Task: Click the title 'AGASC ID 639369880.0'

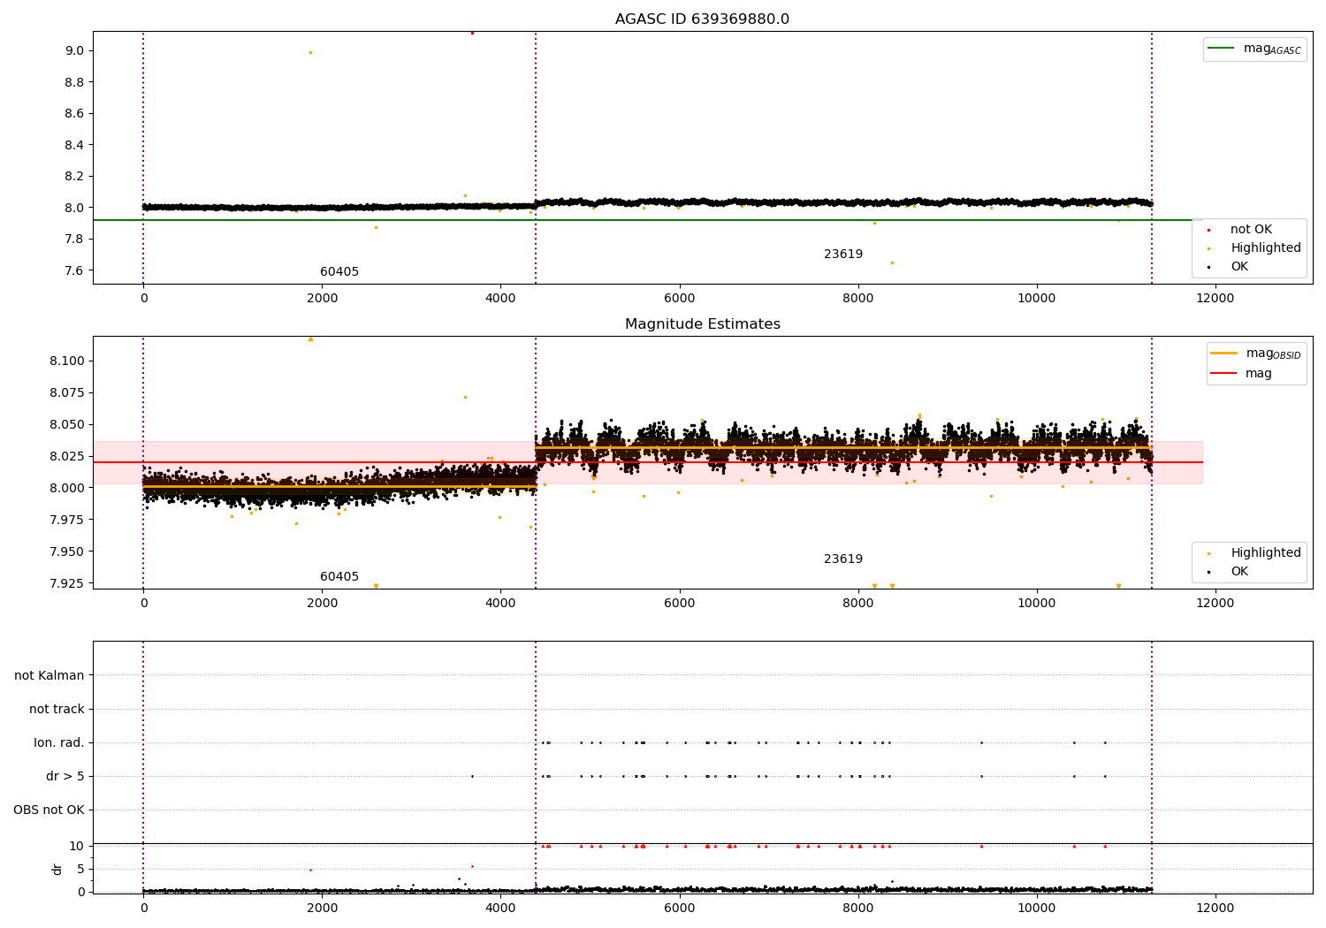Action: [x=702, y=19]
